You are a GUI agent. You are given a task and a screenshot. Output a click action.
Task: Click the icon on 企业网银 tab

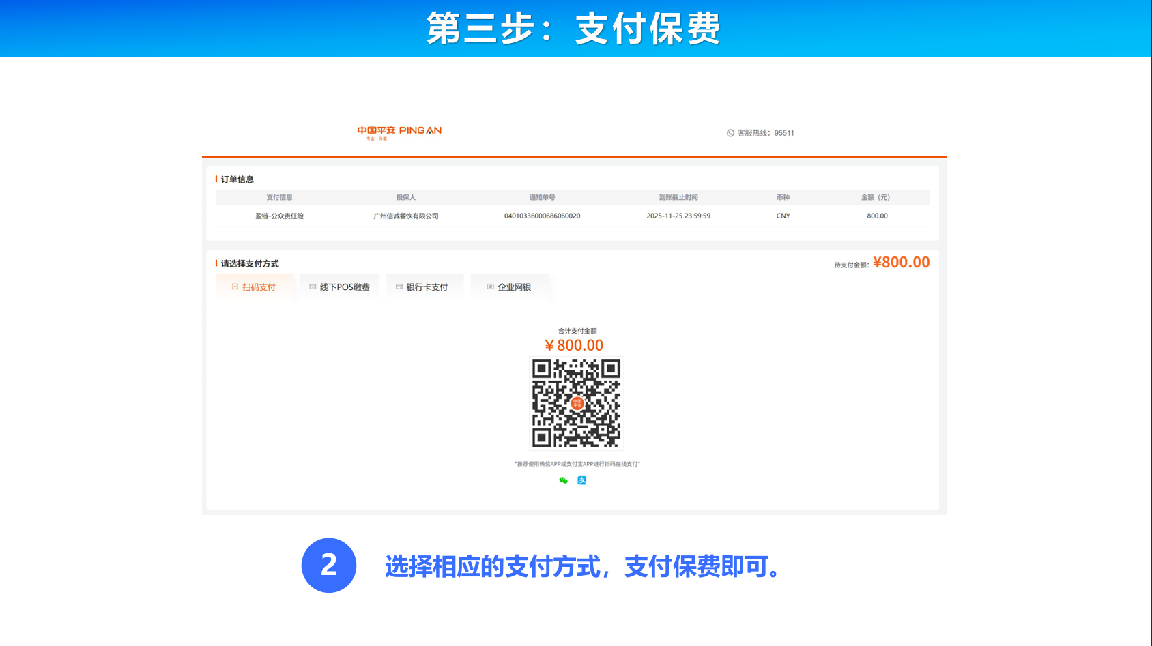[490, 287]
